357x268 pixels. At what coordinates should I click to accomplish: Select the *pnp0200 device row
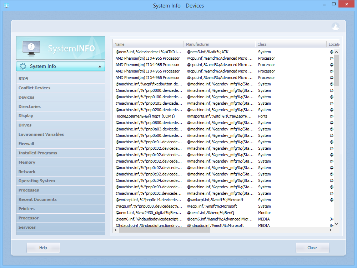tap(223, 110)
